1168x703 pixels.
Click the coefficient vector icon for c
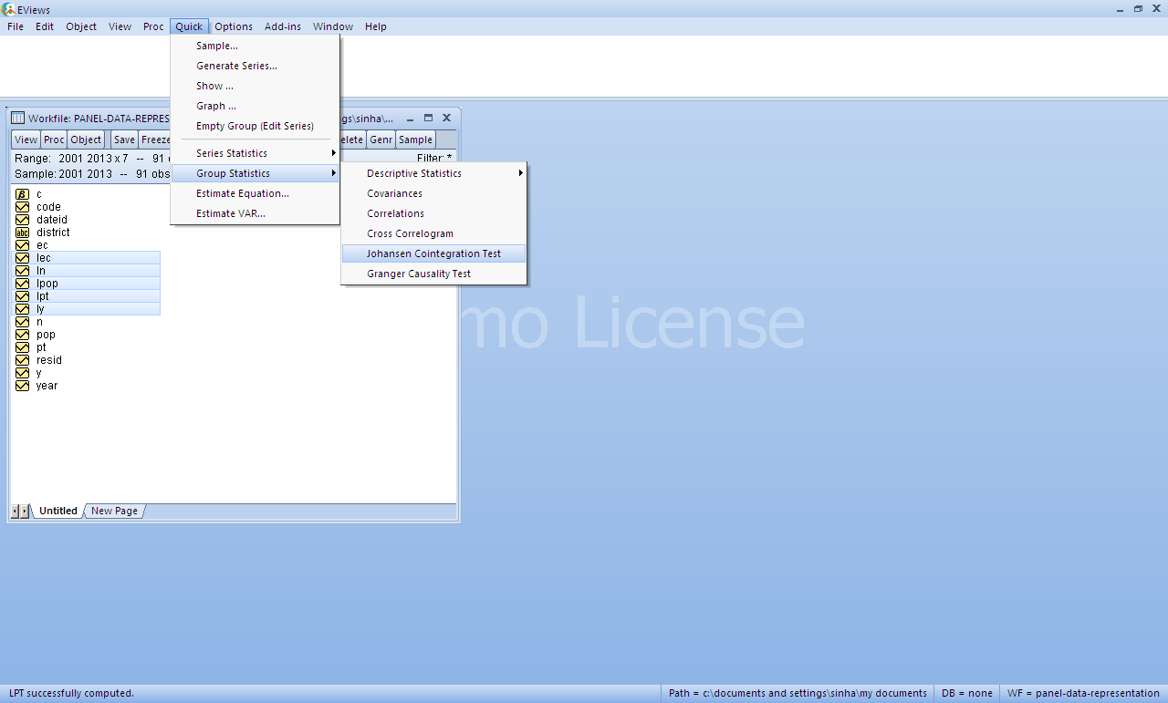(x=23, y=194)
